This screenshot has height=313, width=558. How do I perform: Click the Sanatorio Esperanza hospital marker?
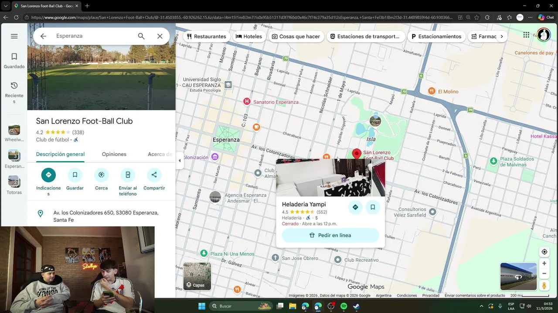coord(247,102)
